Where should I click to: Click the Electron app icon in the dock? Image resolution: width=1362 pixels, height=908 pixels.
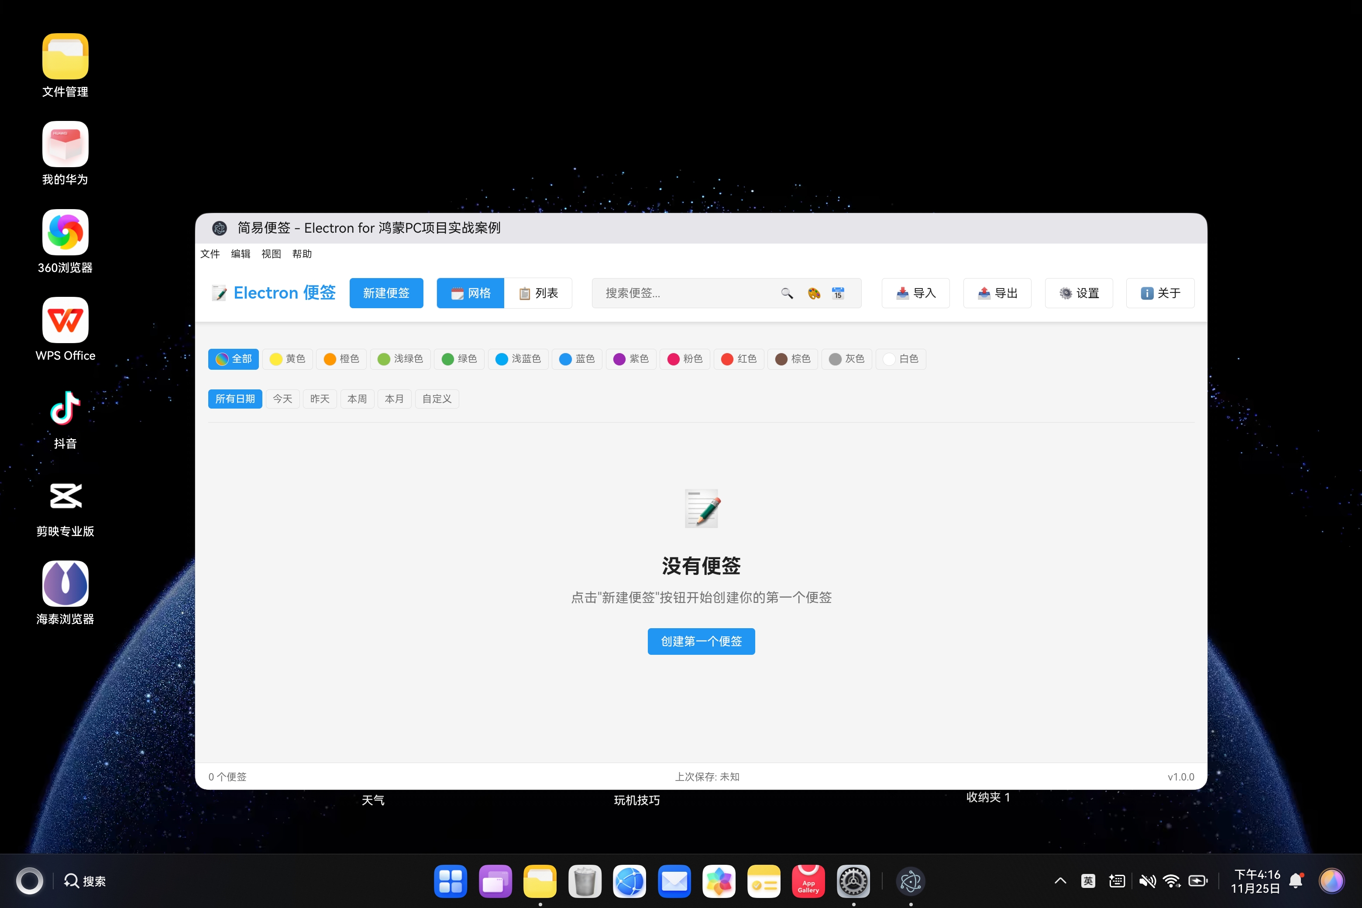tap(911, 881)
